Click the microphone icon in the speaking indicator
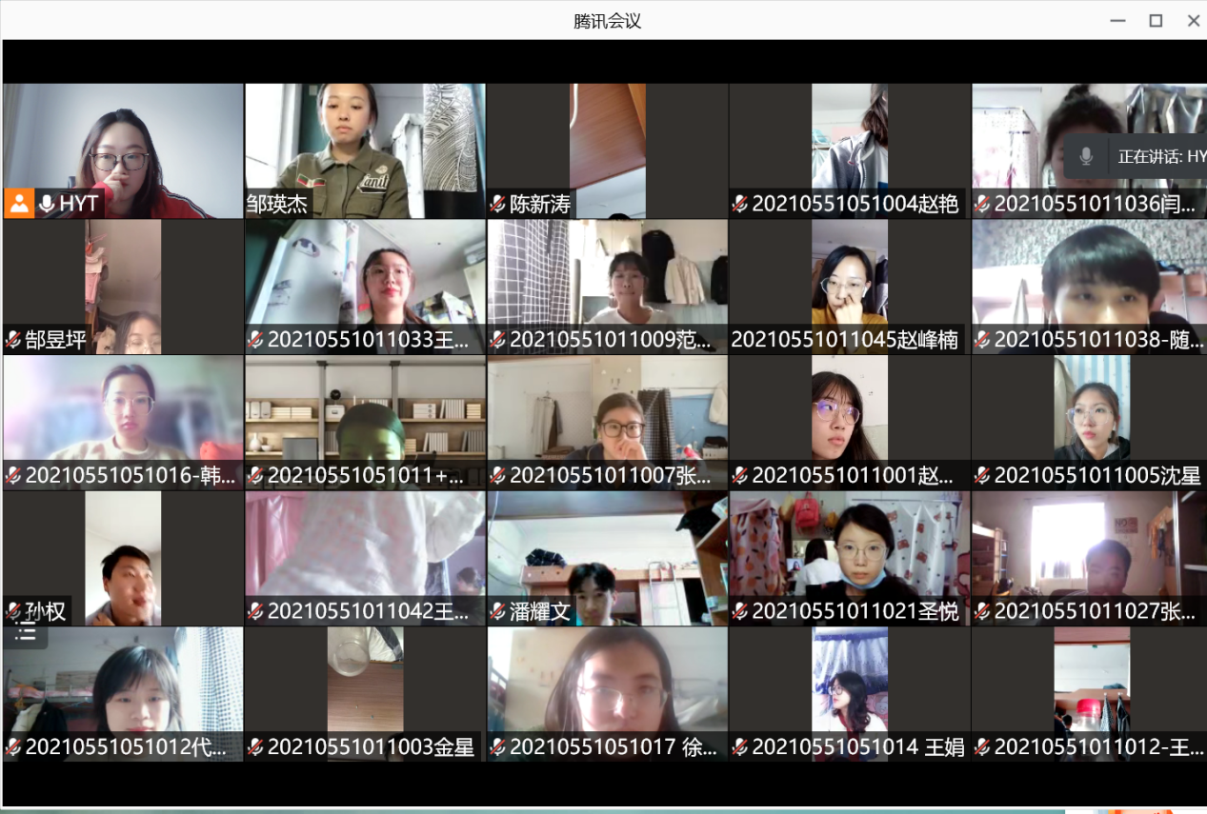Image resolution: width=1207 pixels, height=814 pixels. (1086, 156)
